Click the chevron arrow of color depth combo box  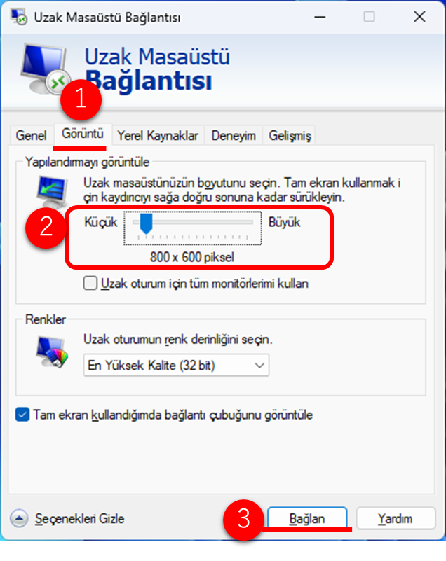coord(259,366)
